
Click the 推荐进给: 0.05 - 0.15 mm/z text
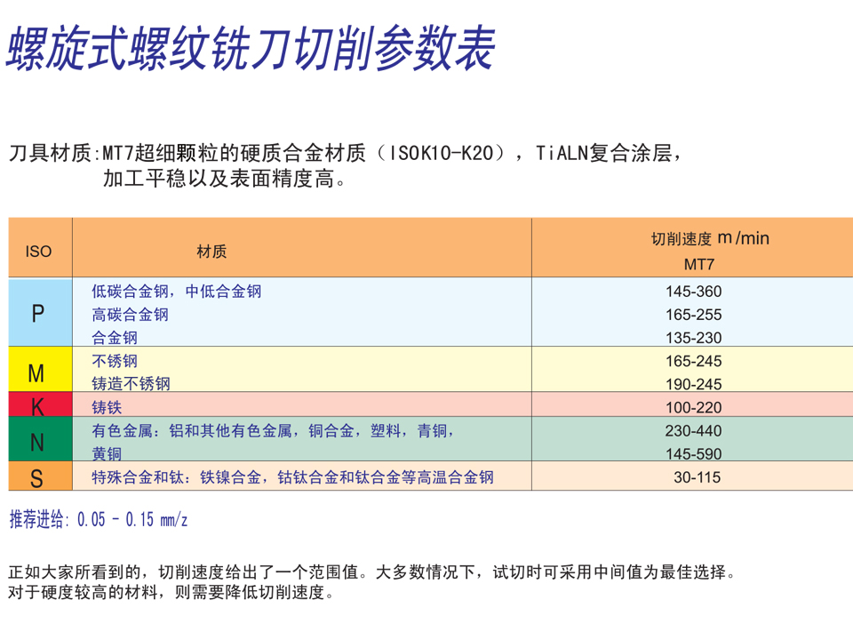99,520
